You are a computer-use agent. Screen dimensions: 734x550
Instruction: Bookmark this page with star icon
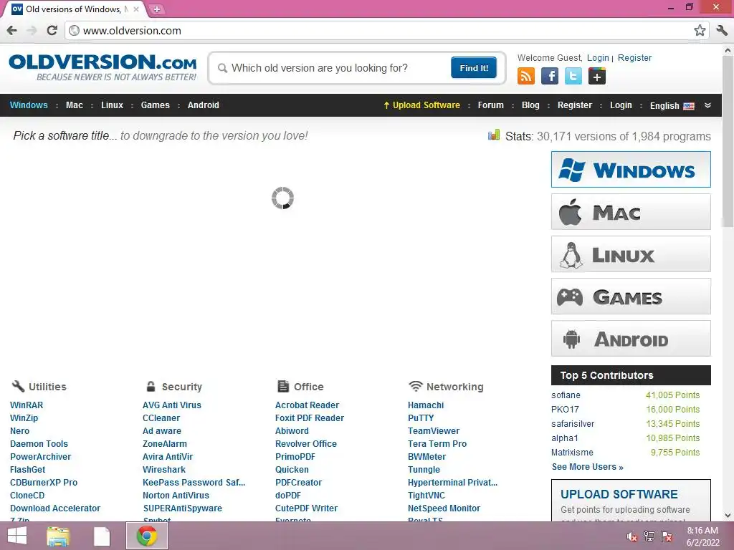pyautogui.click(x=700, y=31)
